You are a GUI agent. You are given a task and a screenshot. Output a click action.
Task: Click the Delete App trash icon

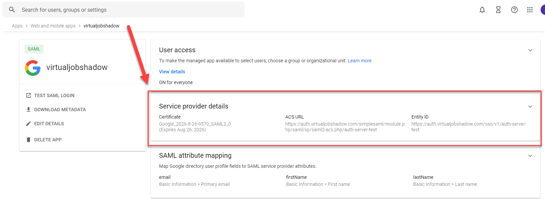tap(29, 140)
